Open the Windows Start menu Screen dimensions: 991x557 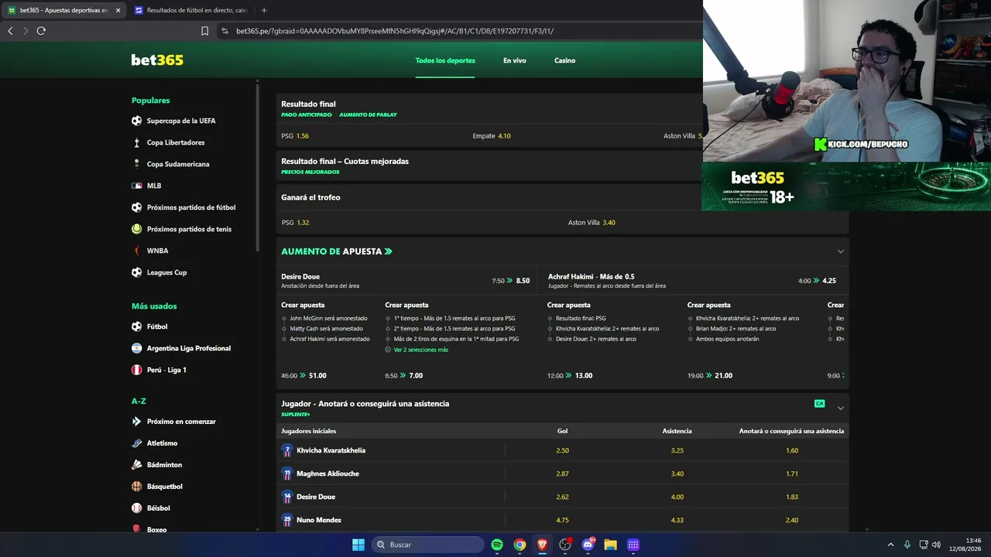pos(358,545)
